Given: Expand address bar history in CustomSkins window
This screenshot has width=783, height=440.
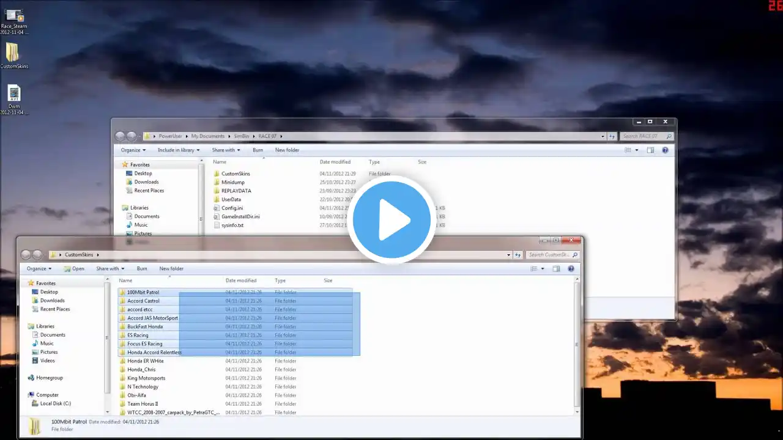Looking at the screenshot, I should [x=509, y=255].
